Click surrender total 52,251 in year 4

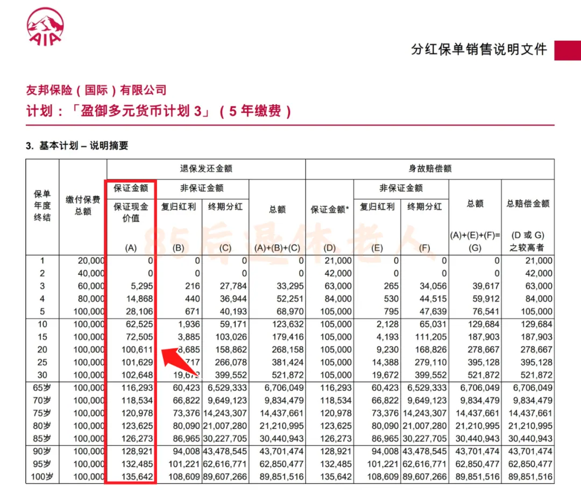click(x=290, y=299)
